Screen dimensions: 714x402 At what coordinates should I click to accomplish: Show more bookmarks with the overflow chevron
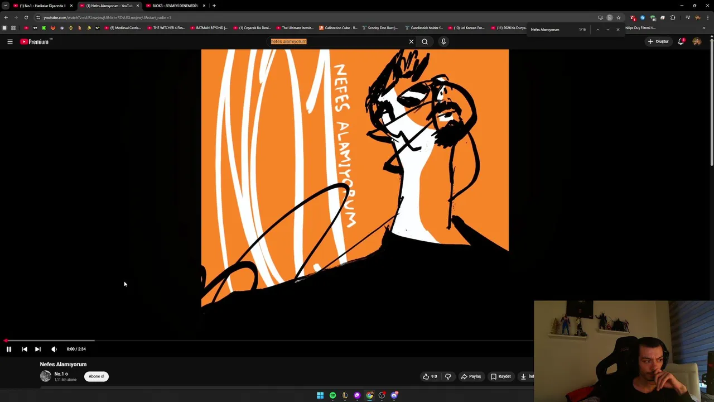point(703,28)
